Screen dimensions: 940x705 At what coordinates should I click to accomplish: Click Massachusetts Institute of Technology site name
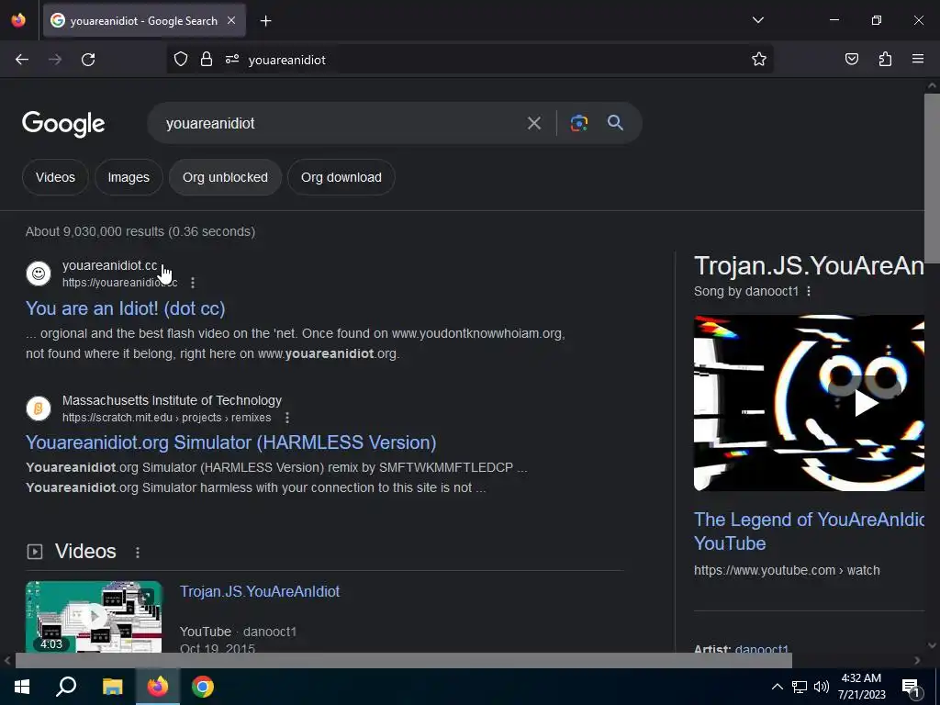172,400
